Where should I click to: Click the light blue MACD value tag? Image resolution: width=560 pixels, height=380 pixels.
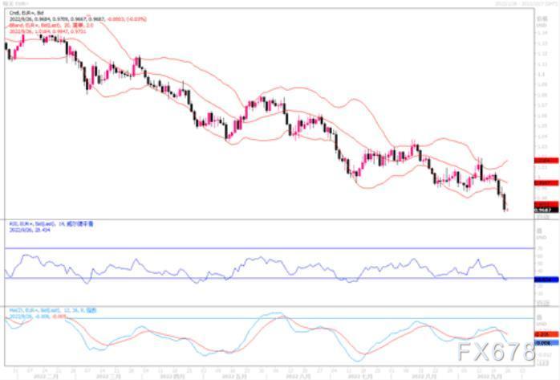point(546,343)
